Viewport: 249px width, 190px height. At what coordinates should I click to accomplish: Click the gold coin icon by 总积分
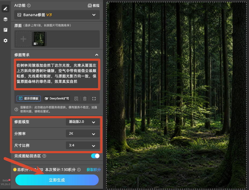[15, 170]
